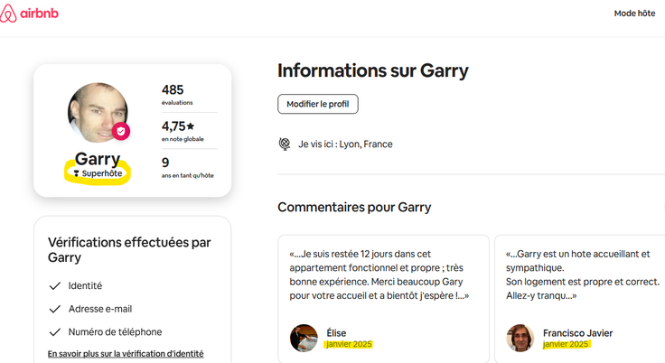Click the Garry name in profile card
The height and width of the screenshot is (363, 665).
[x=98, y=159]
